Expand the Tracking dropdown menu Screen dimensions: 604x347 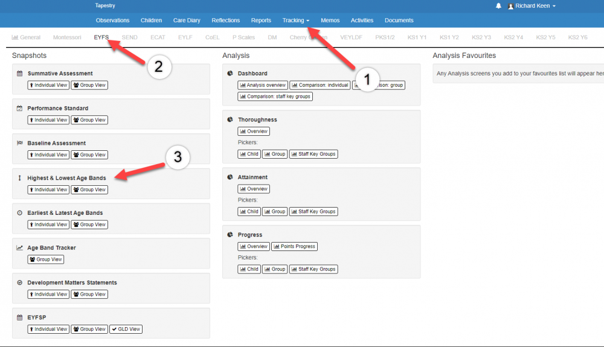tap(295, 21)
